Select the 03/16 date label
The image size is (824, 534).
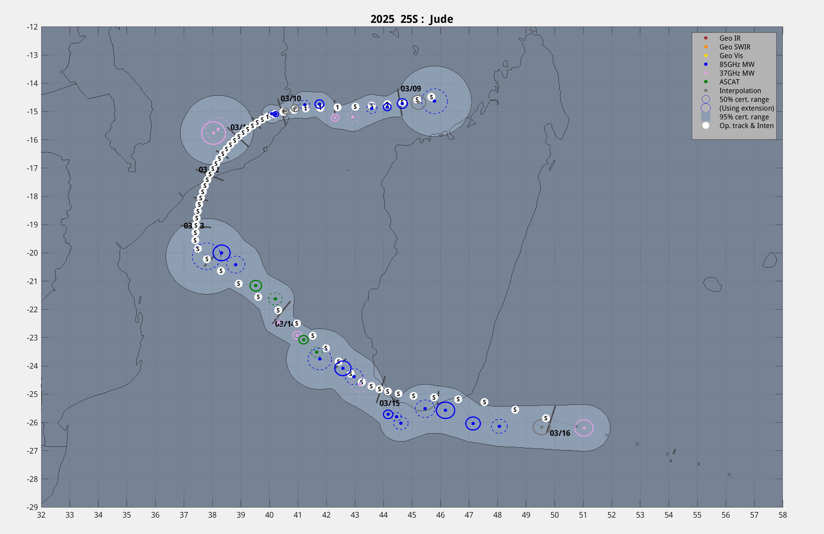(x=560, y=433)
